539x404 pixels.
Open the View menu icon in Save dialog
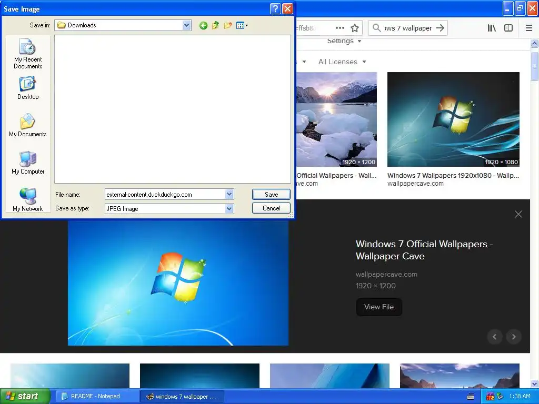[x=242, y=25]
